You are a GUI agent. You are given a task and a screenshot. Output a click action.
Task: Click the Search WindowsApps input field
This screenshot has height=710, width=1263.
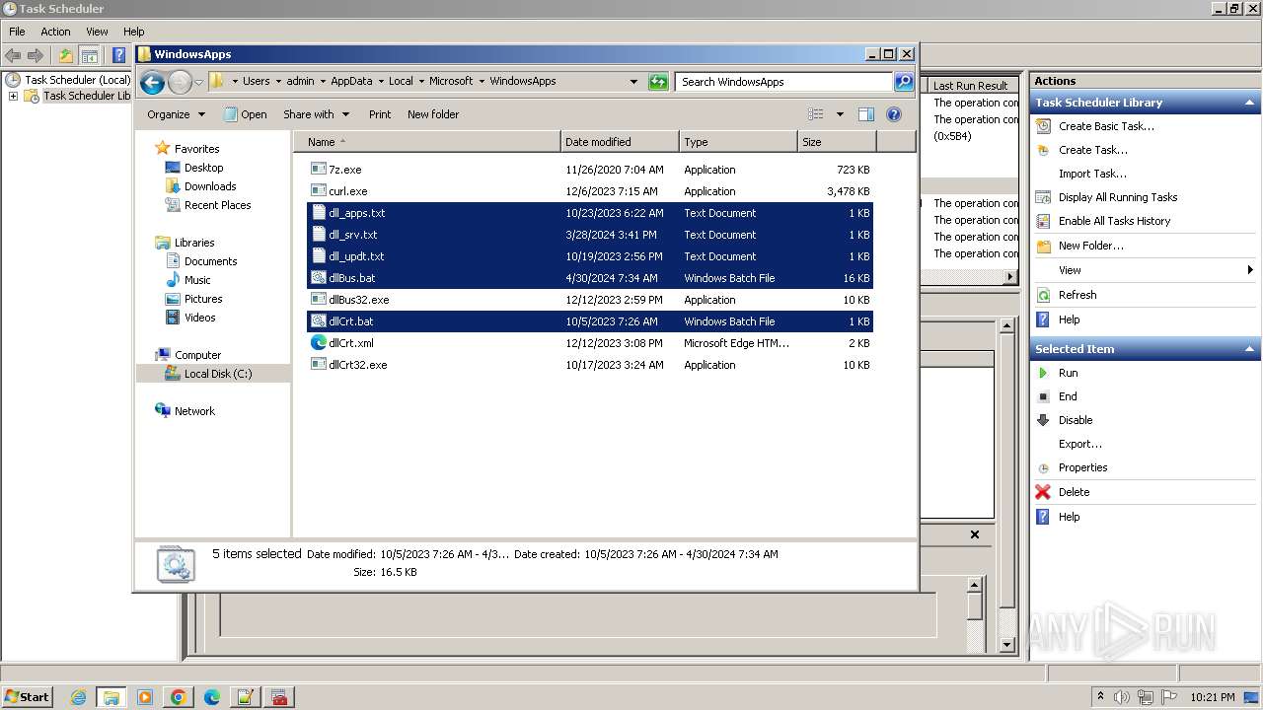[x=784, y=82]
